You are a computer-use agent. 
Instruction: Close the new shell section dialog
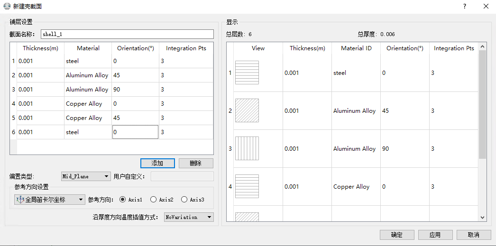[x=487, y=6]
